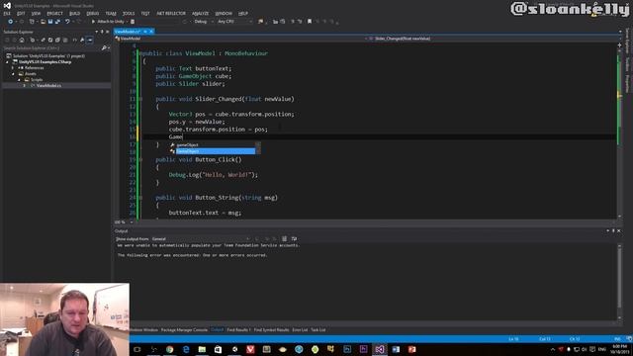Image resolution: width=633 pixels, height=356 pixels.
Task: Choose lowercase gameObject IntelliSense suggestion
Action: tap(213, 145)
